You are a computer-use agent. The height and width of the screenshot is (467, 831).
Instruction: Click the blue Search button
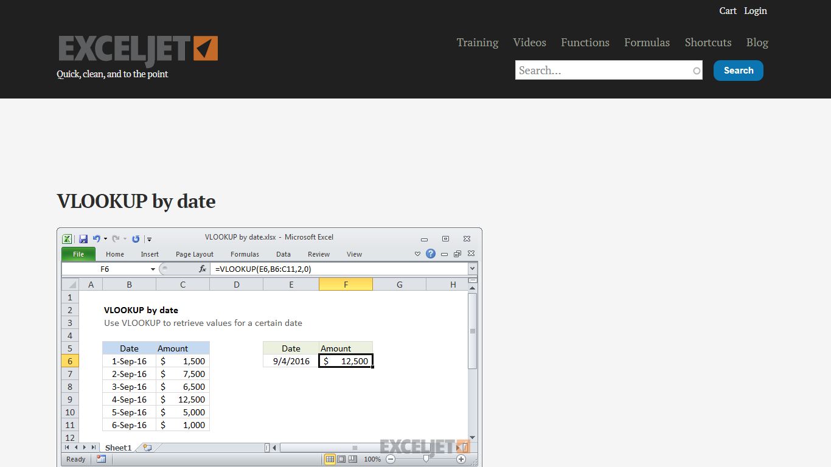[x=739, y=71]
